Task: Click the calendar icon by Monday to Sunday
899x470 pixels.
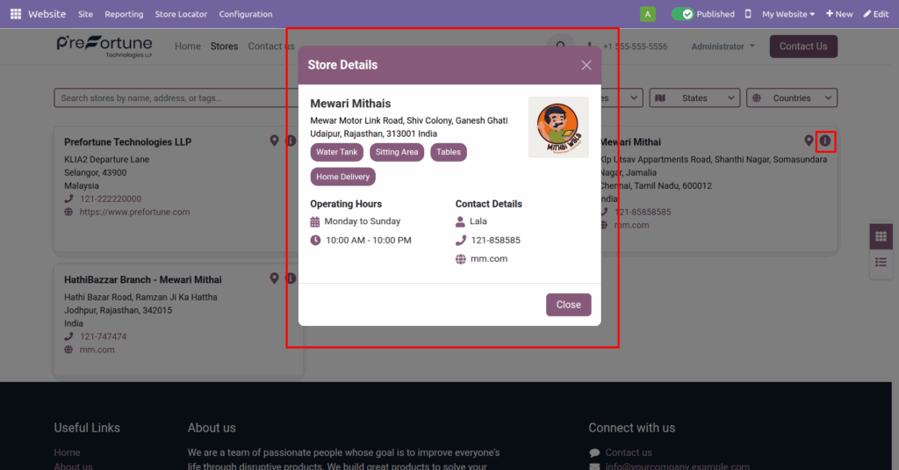Action: click(315, 221)
